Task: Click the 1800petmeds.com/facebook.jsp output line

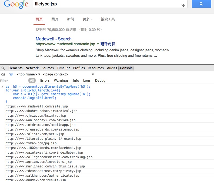Action: coord(43,148)
